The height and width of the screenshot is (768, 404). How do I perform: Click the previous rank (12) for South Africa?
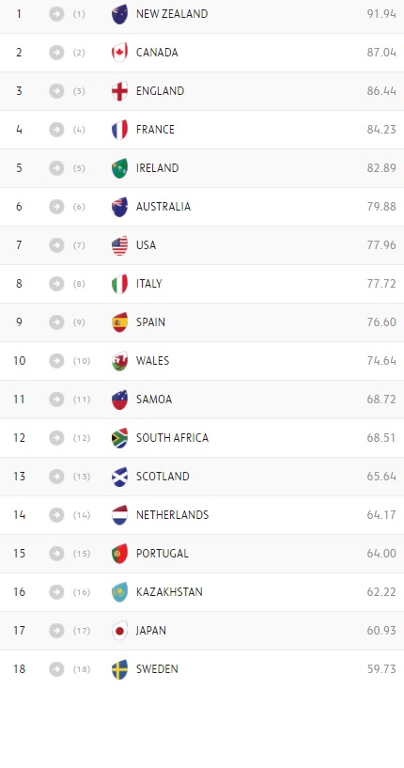[x=82, y=438]
